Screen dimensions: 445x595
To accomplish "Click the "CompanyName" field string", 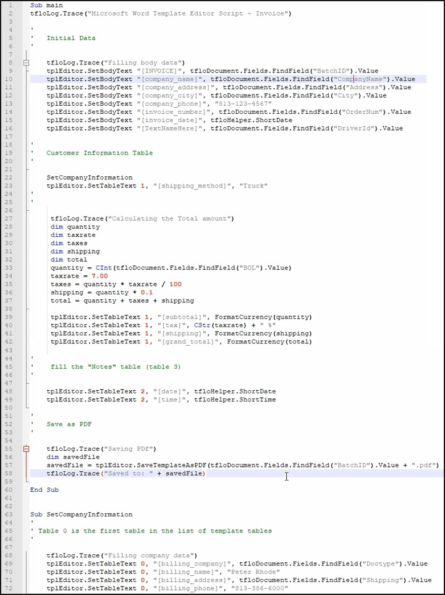I will (x=361, y=79).
